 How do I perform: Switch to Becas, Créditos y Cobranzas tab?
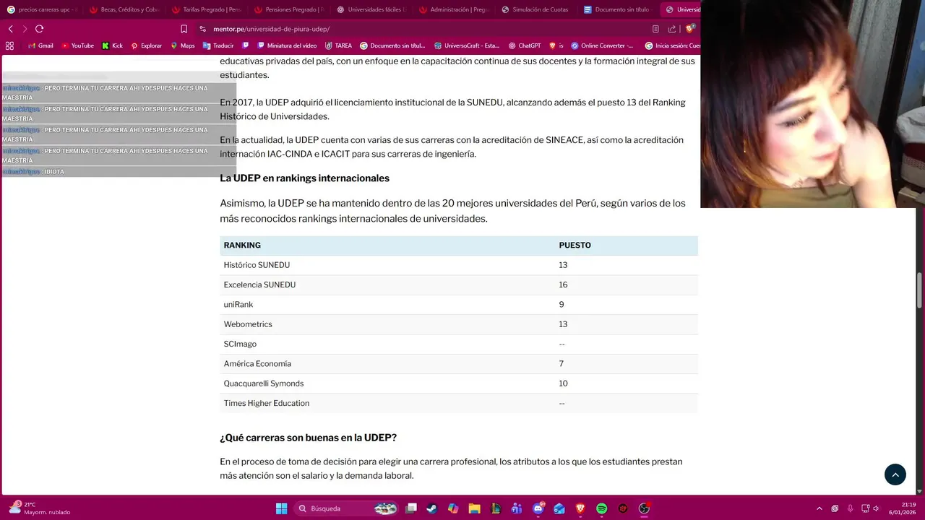tap(124, 9)
